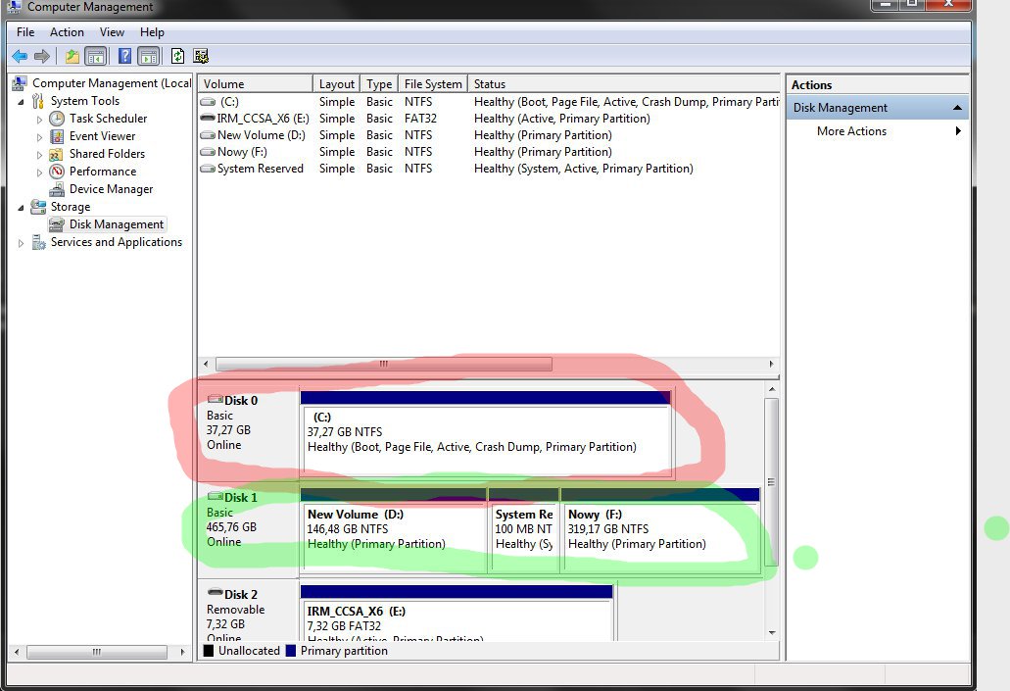Toggle the Show/Hide Action Pane icon
This screenshot has width=1010, height=691.
(149, 57)
